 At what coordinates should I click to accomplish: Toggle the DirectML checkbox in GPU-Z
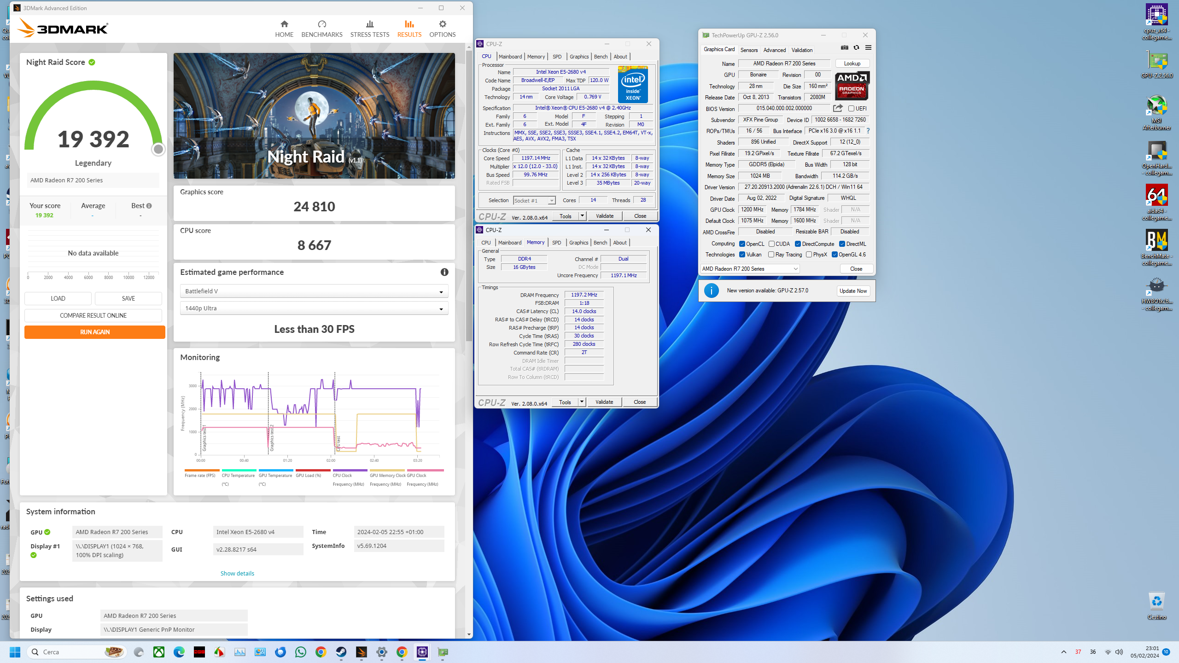pyautogui.click(x=842, y=244)
